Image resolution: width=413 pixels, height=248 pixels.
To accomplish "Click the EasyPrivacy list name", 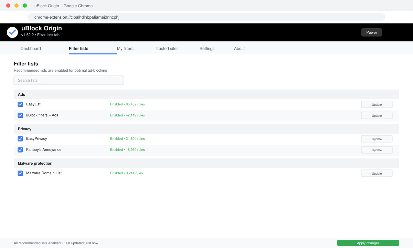I will (36, 139).
